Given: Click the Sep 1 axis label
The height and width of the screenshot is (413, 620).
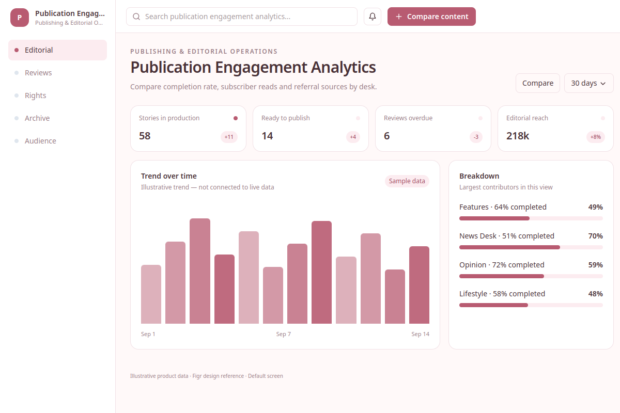Looking at the screenshot, I should coord(148,334).
